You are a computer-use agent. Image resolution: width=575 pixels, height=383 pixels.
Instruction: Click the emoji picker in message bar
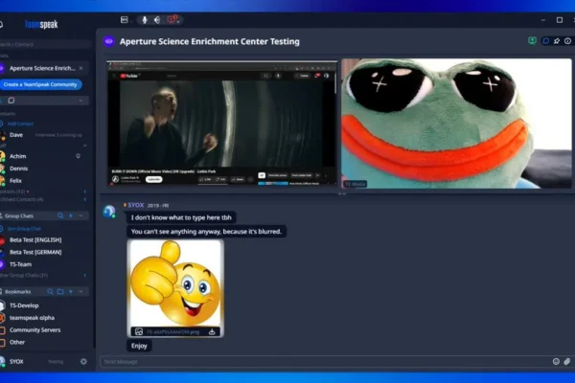(x=556, y=361)
